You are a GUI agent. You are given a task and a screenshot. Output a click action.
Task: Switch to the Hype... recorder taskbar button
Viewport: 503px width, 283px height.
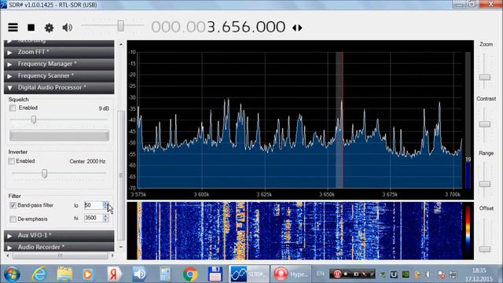pos(291,274)
